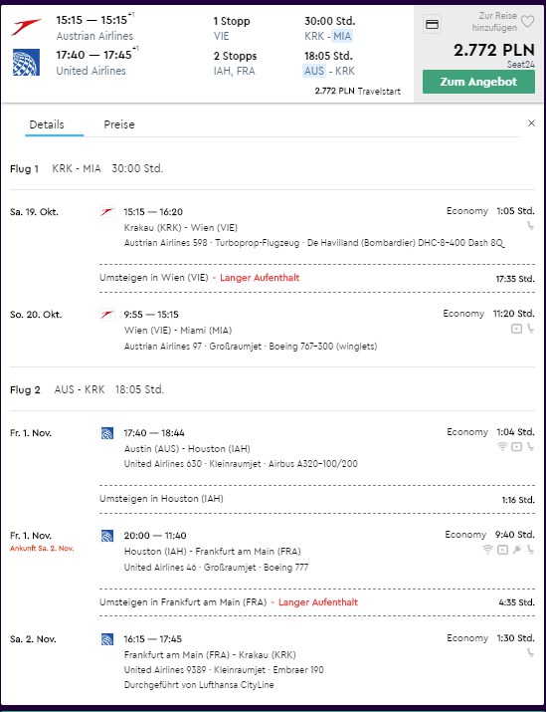Click the United Airlines 630 Airbus A320 line
546x712 pixels.
[x=241, y=464]
